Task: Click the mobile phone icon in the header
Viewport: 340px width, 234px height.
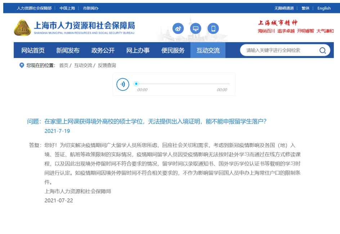Action: (213, 28)
